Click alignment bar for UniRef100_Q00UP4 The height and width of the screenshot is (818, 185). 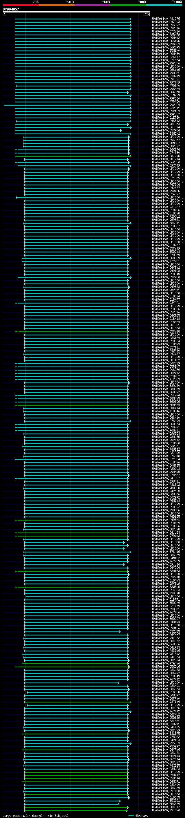67,105
